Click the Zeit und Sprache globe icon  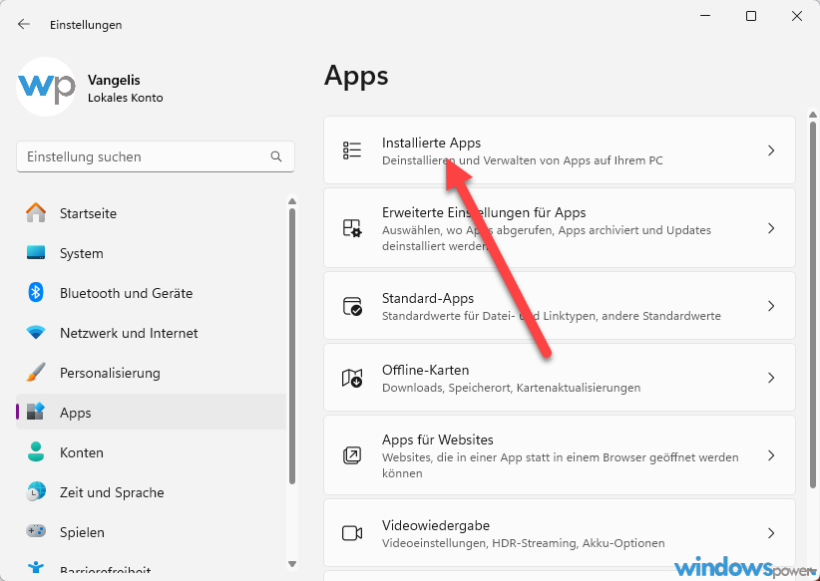36,491
